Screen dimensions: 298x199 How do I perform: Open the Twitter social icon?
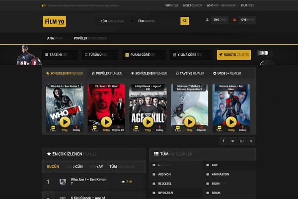point(232,141)
